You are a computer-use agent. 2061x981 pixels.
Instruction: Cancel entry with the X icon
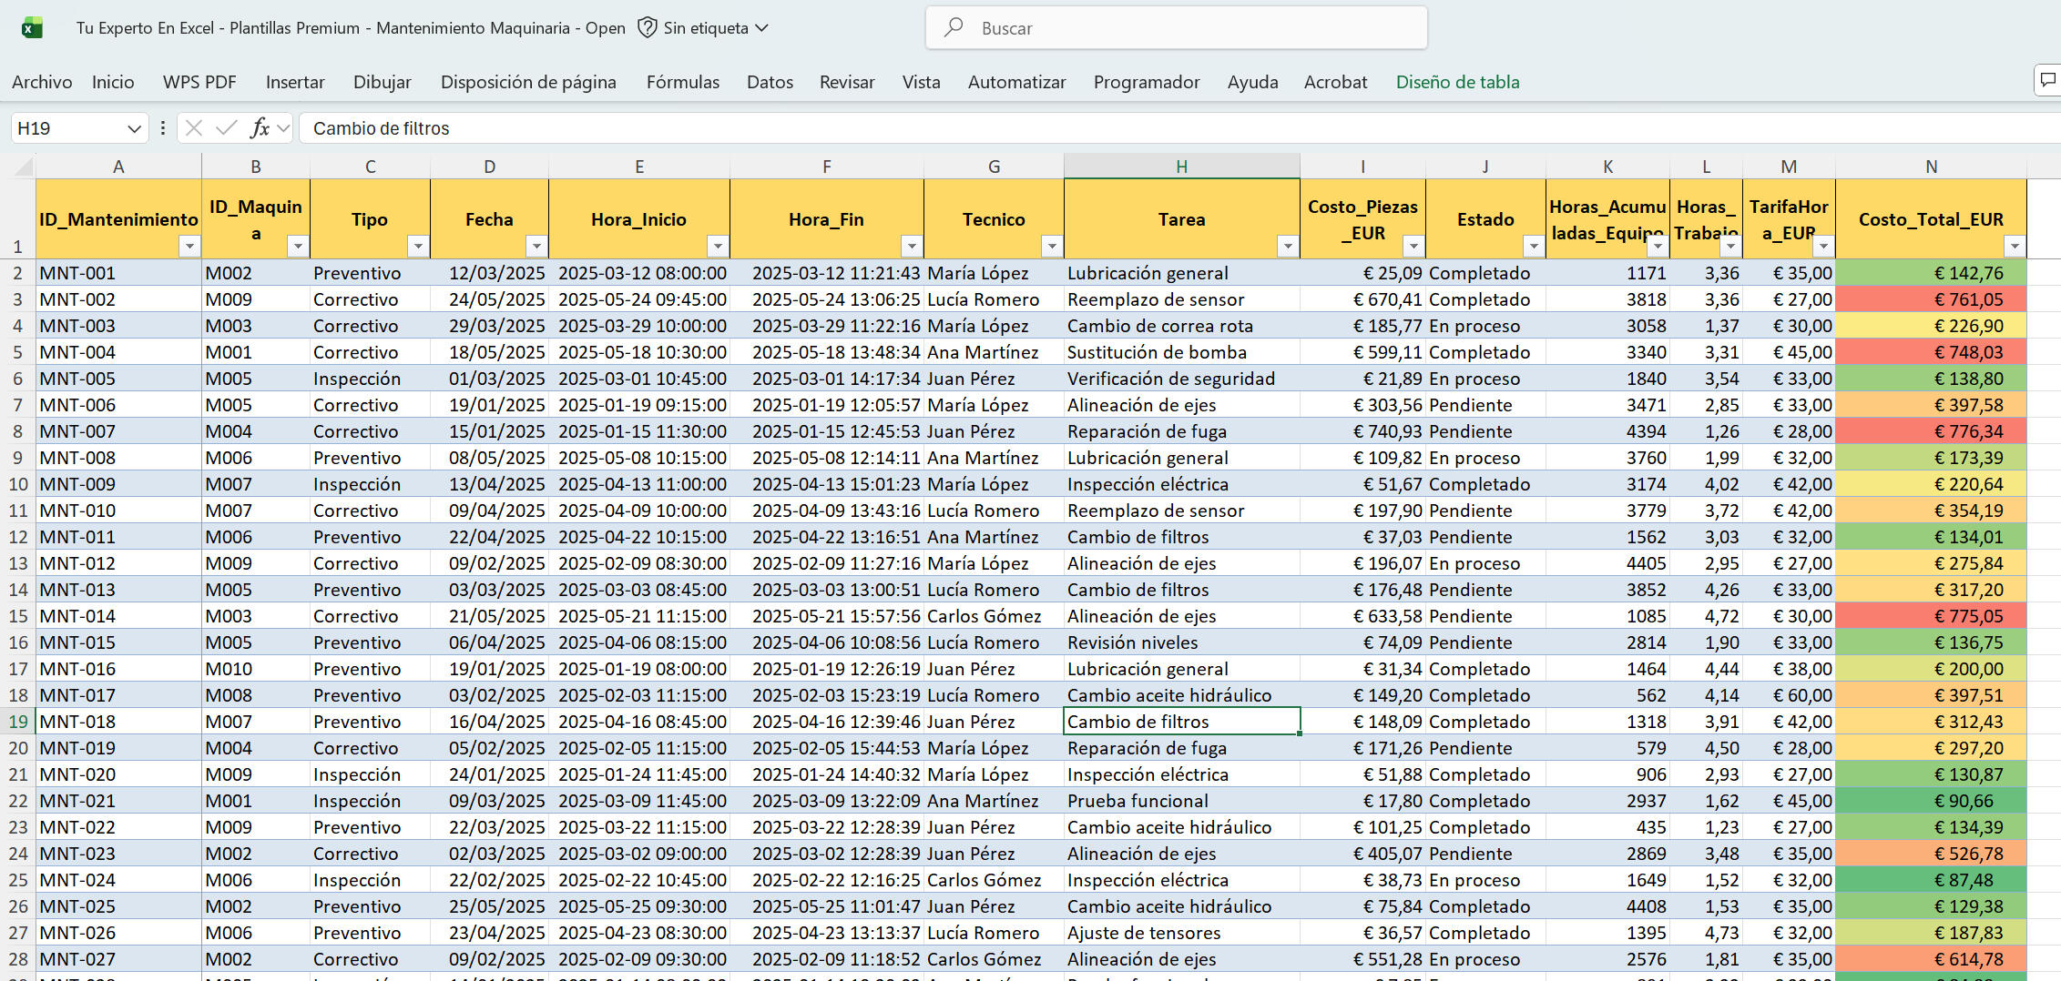click(193, 127)
